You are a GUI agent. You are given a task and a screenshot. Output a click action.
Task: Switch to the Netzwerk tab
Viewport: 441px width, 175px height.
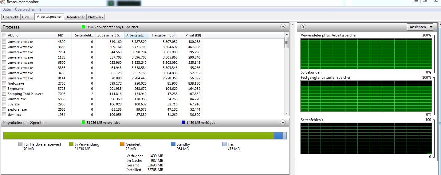tap(96, 17)
